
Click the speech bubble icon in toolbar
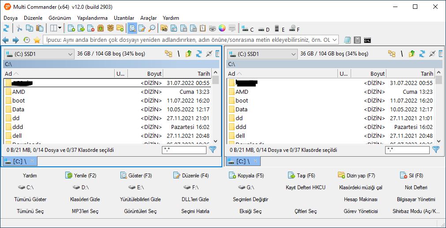[232, 28]
